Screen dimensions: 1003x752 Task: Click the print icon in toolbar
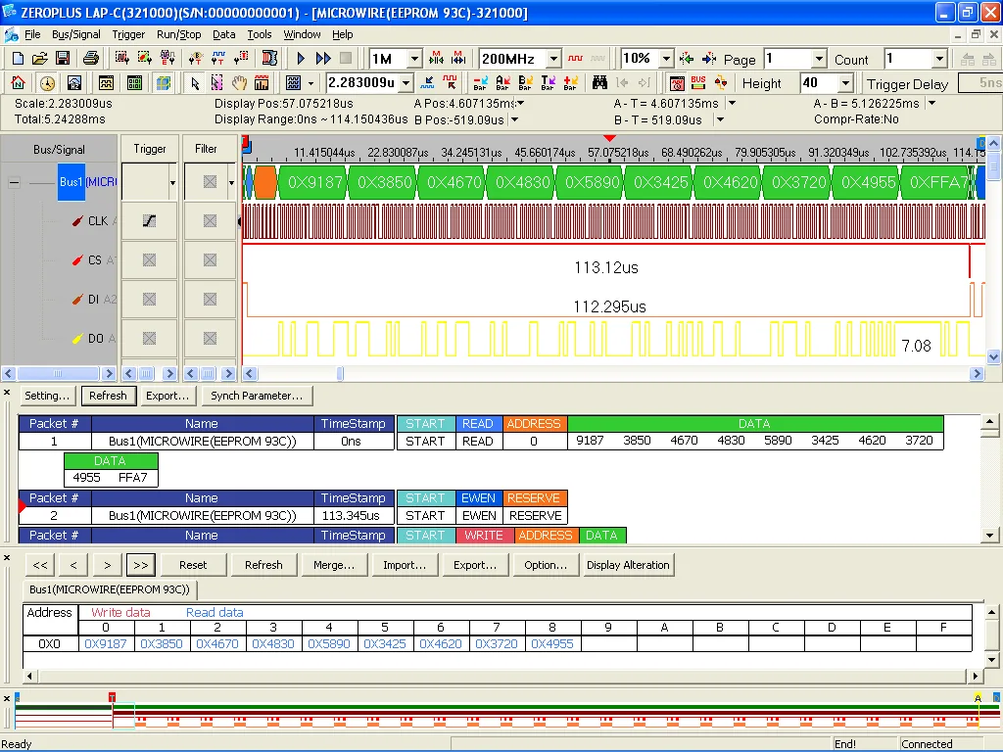click(91, 59)
